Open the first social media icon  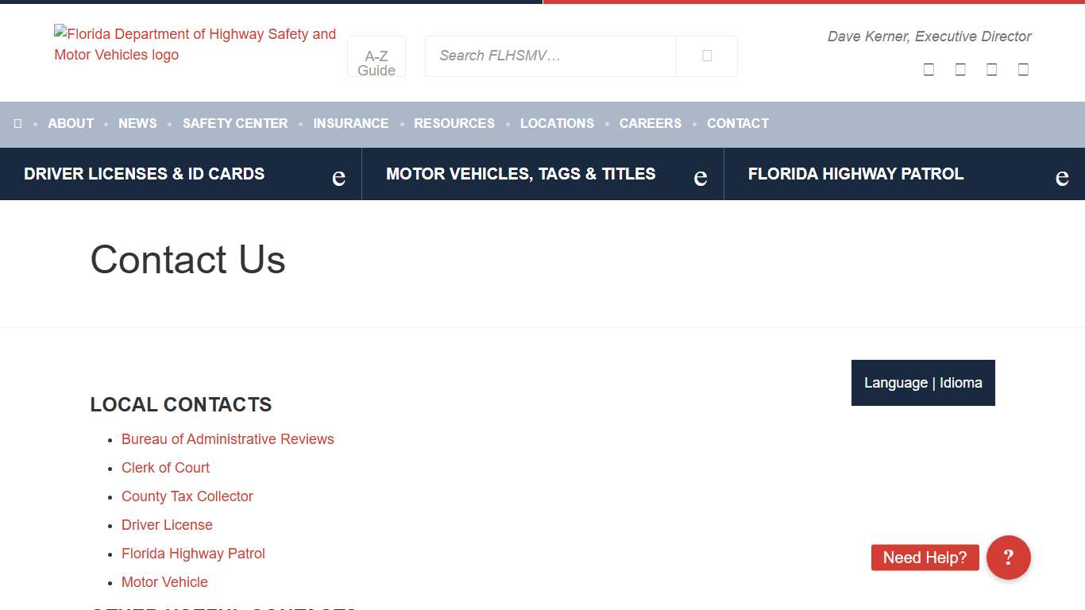coord(928,69)
